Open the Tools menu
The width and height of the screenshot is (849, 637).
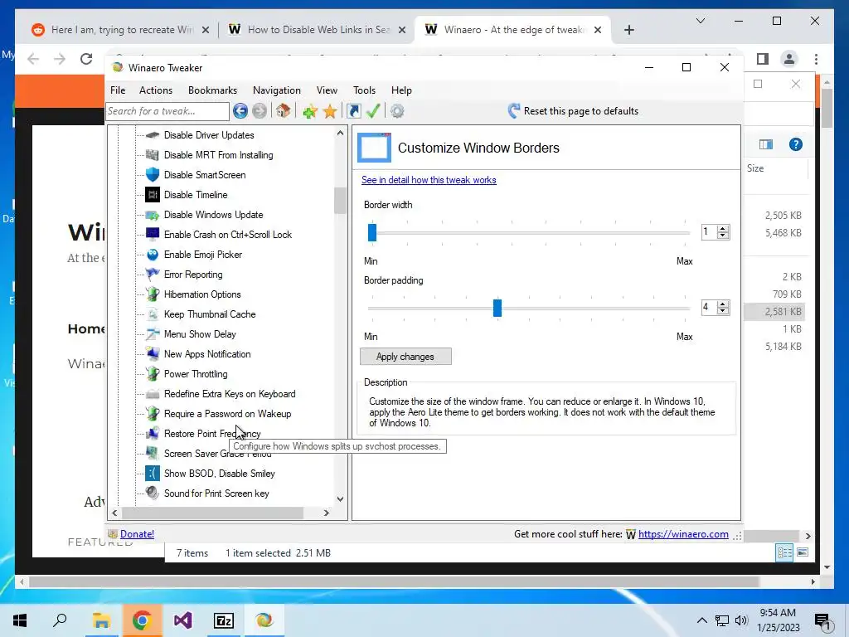click(x=364, y=90)
